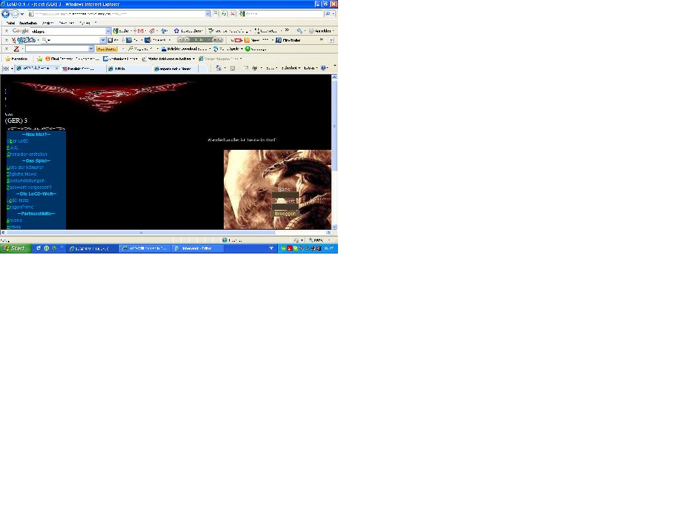Open the DragonPrime link
Image resolution: width=676 pixels, height=507 pixels.
[20, 207]
